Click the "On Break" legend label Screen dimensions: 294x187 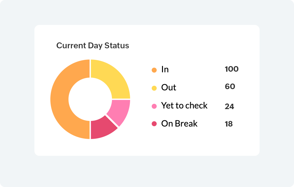(x=179, y=124)
